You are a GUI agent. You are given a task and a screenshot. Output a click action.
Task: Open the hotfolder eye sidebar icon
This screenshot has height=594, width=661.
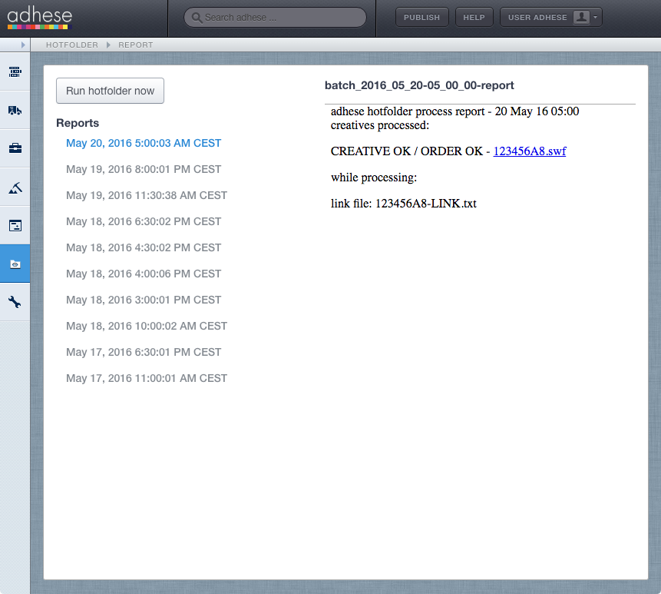(15, 264)
